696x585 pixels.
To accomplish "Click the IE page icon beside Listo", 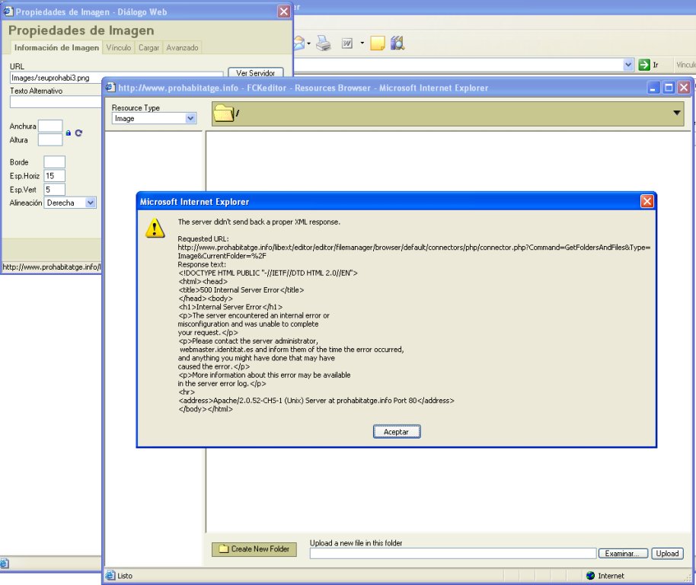I will (110, 575).
